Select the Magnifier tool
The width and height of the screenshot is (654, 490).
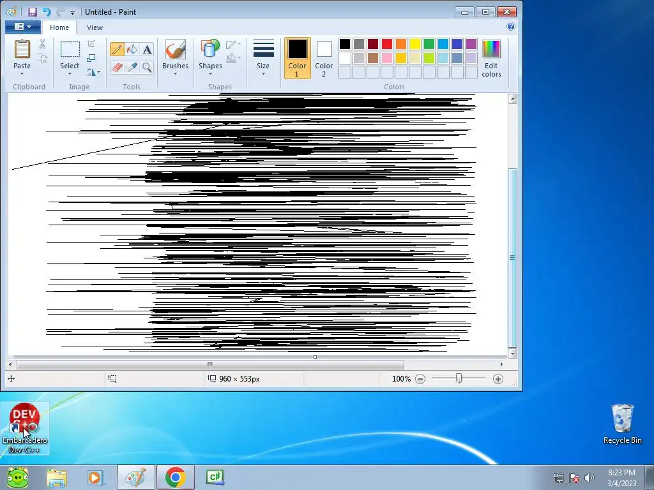point(148,67)
